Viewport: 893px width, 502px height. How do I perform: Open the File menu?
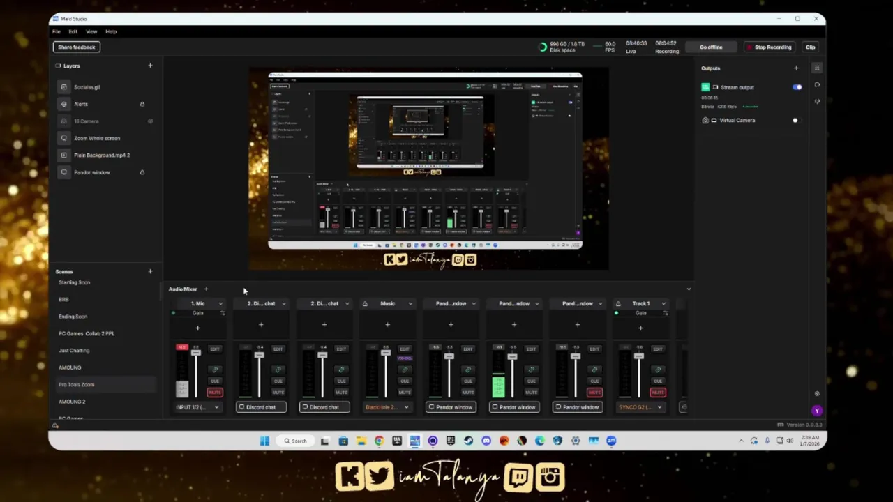(57, 31)
